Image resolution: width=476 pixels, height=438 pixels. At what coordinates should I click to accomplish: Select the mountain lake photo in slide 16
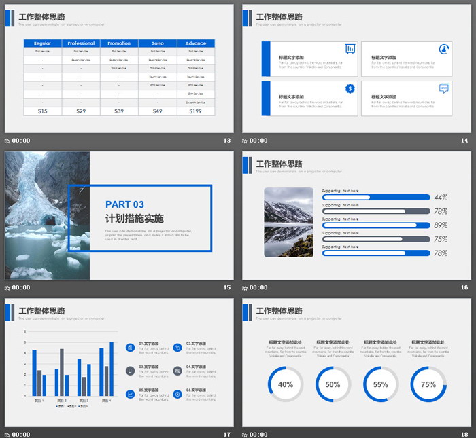click(289, 222)
